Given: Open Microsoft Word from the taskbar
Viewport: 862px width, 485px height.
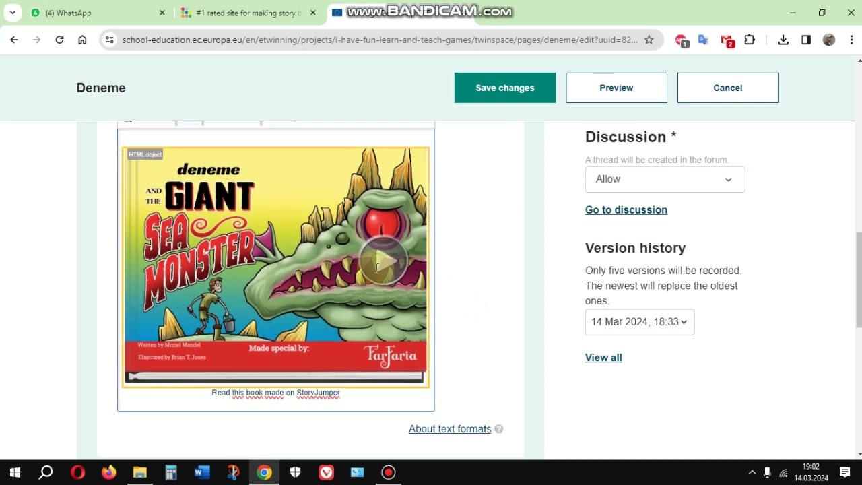Looking at the screenshot, I should 202,472.
